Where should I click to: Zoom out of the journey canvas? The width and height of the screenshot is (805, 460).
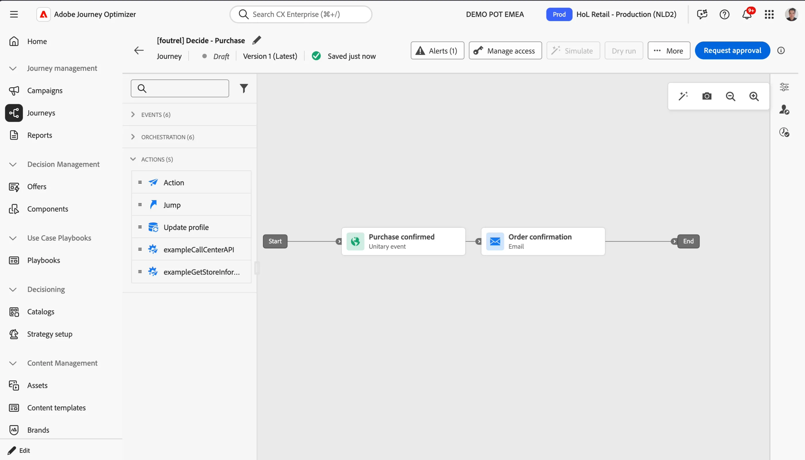(x=730, y=96)
